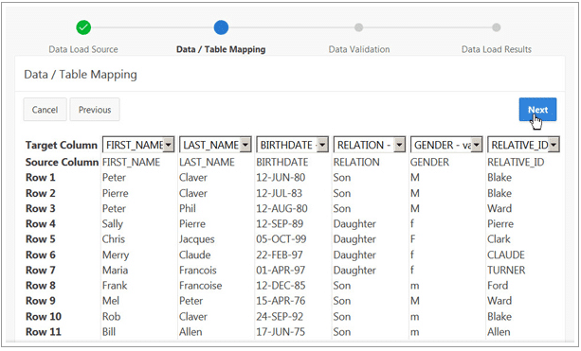Click the CLAUDE relative ID cell in Row 6
The image size is (581, 351).
point(506,254)
